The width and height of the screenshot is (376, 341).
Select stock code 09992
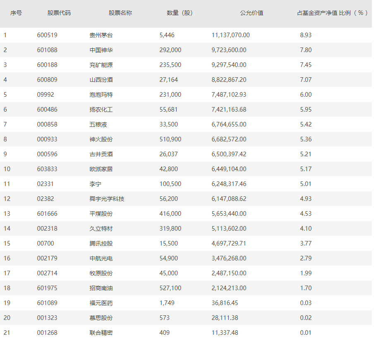[46, 95]
